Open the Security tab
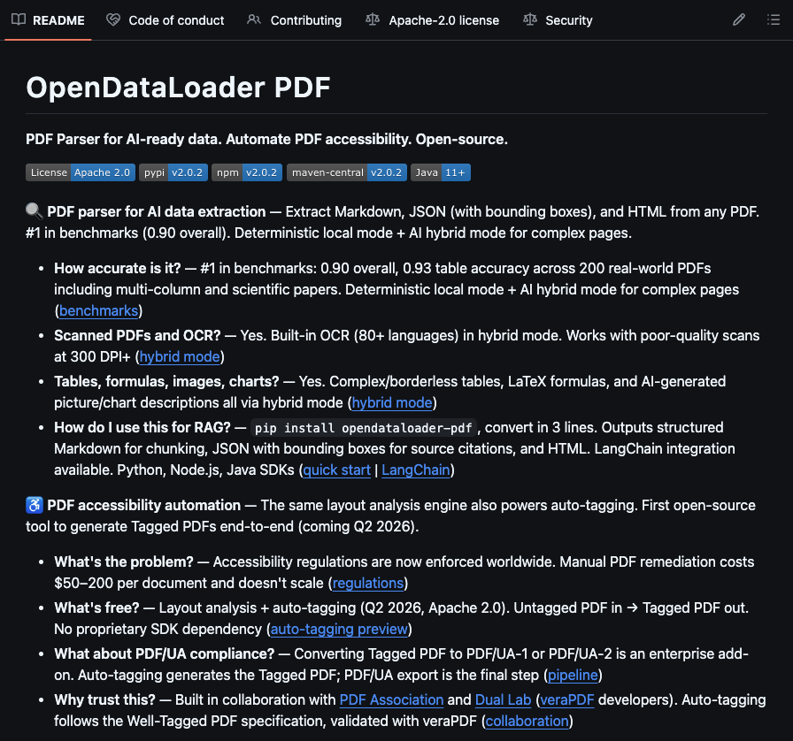793x741 pixels. coord(558,20)
